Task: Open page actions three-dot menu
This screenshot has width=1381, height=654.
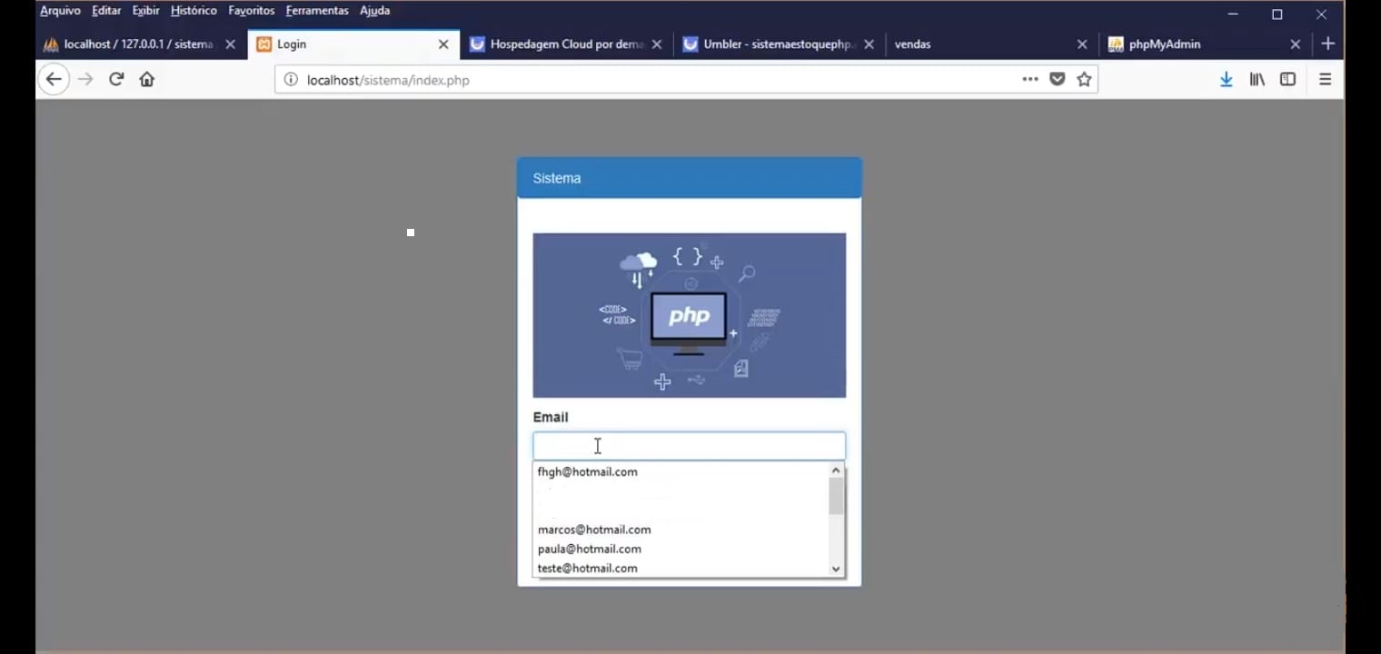Action: (x=1029, y=79)
